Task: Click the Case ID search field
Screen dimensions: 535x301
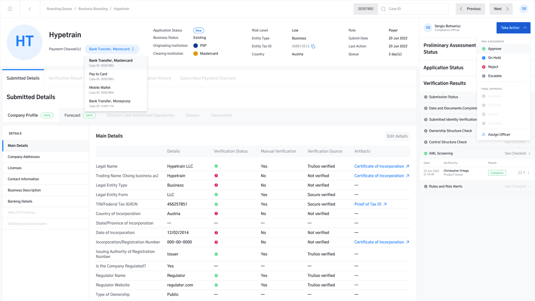Action: (413, 9)
